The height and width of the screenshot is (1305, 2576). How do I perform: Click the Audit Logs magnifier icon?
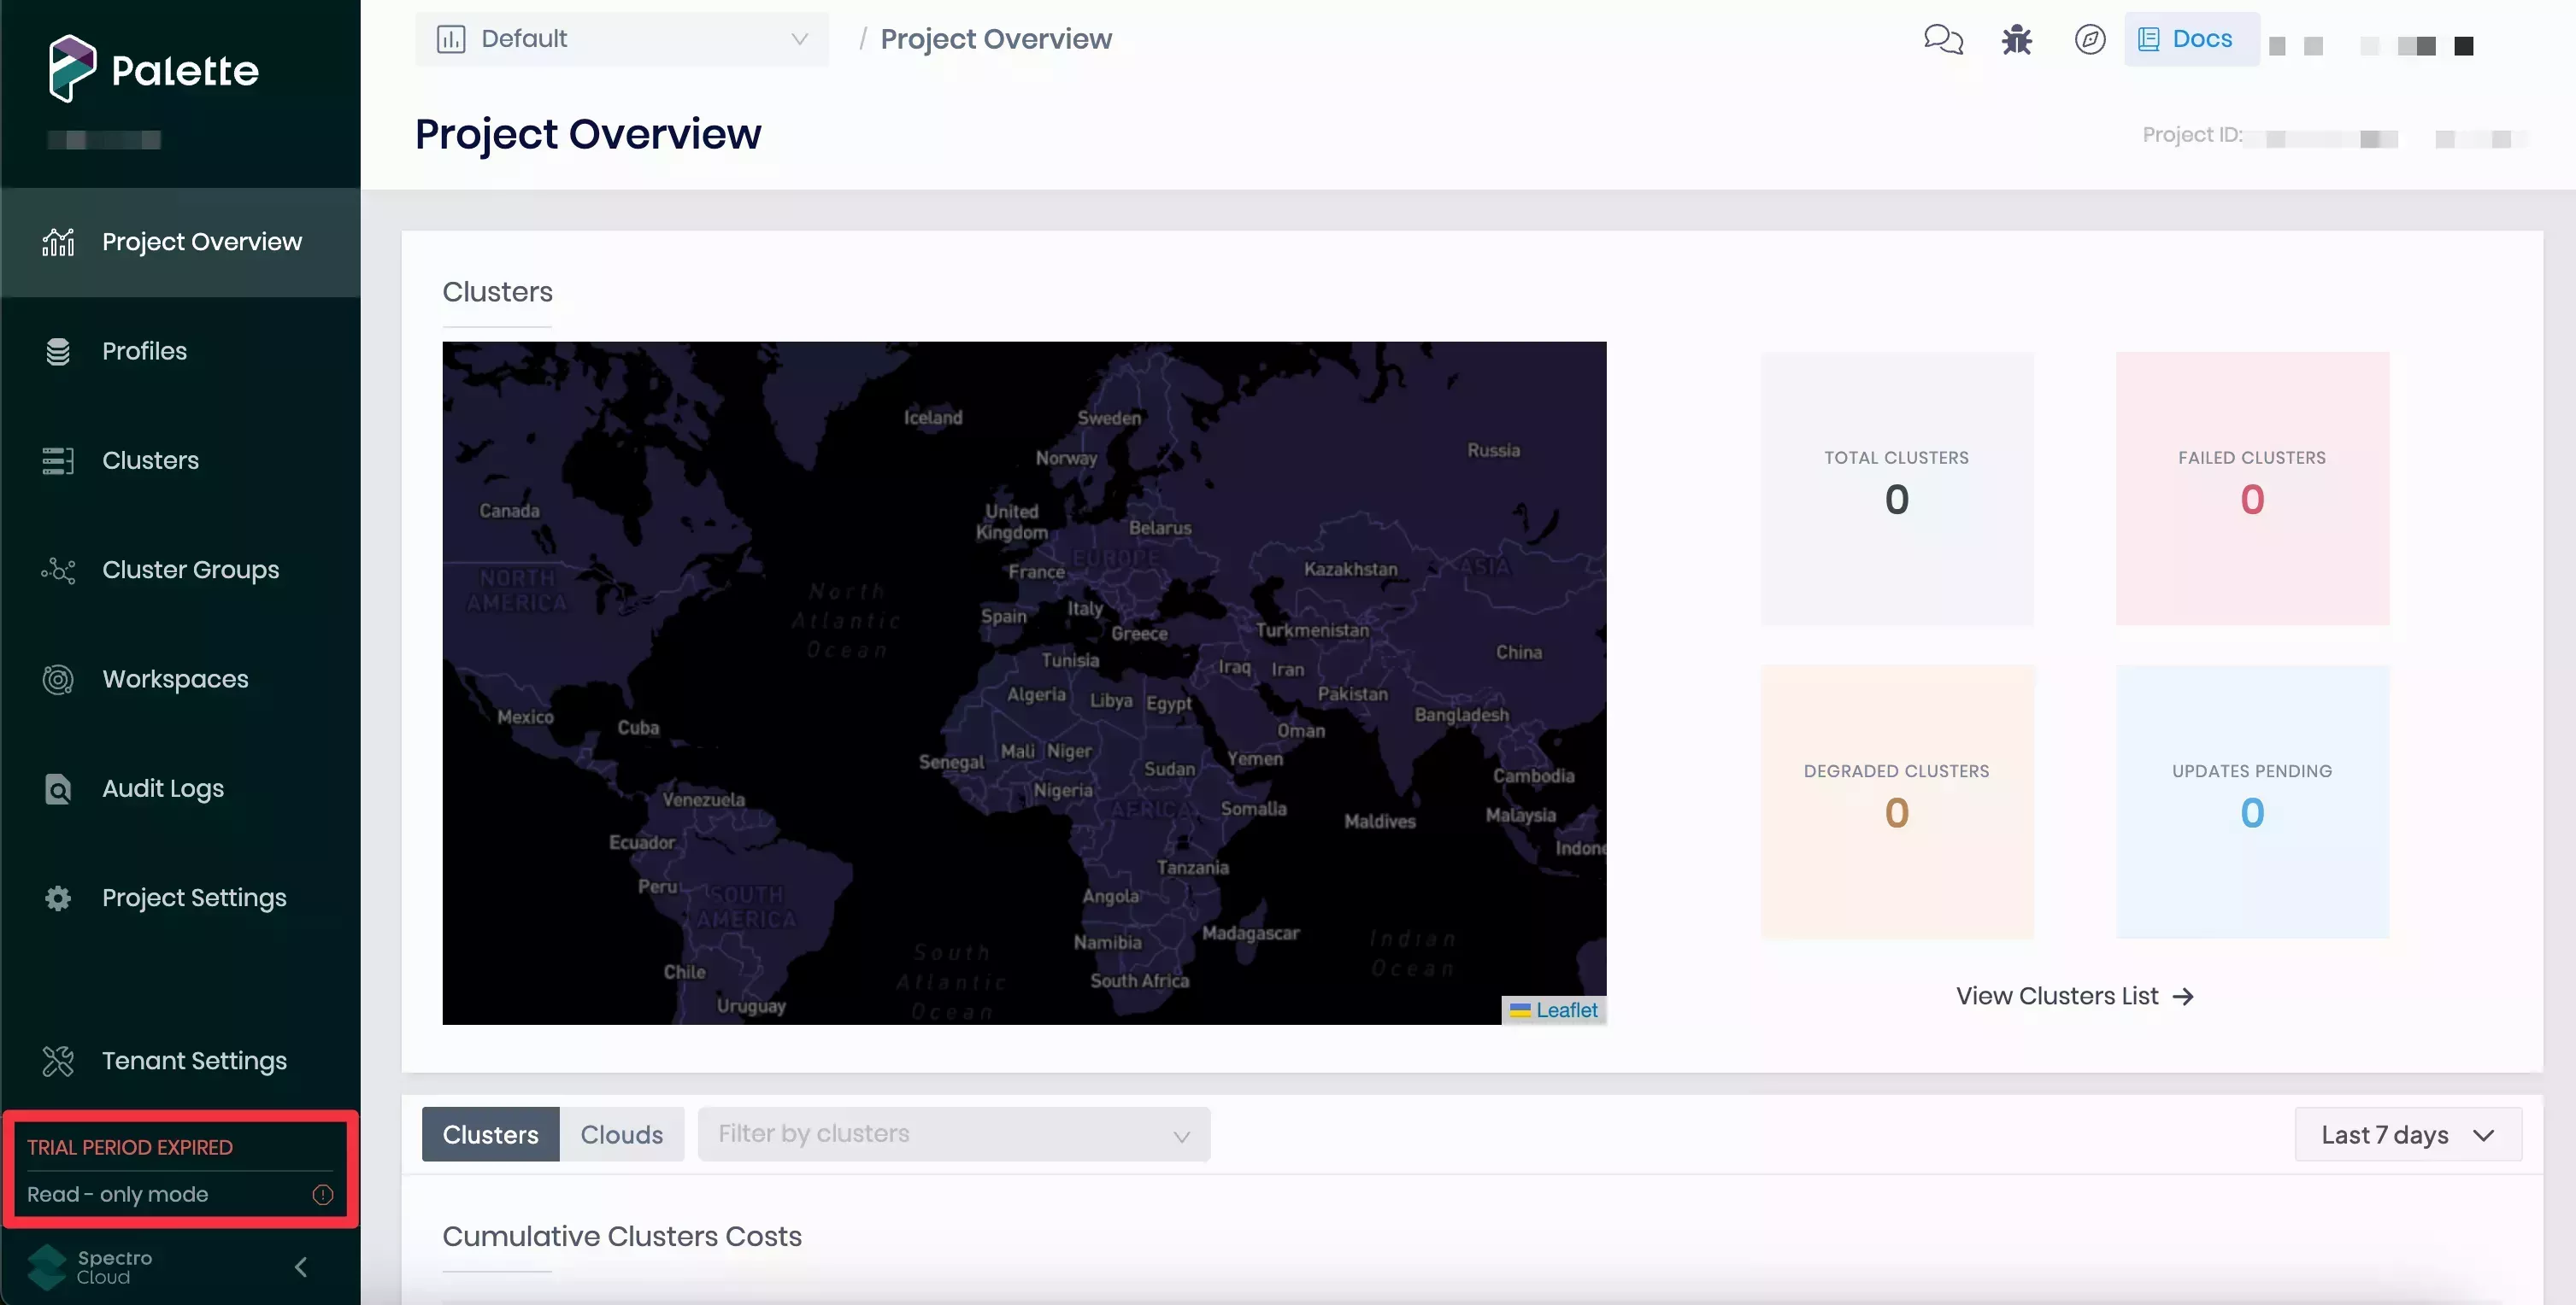pos(58,789)
